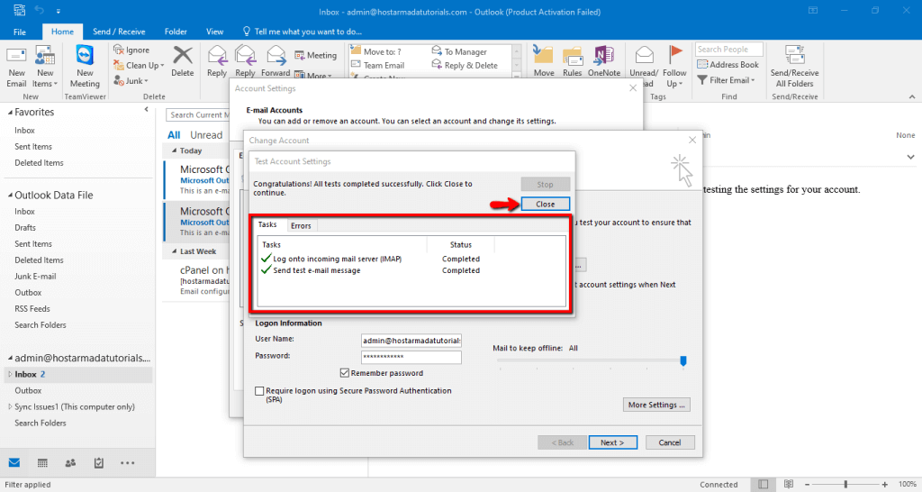Click Next in Change Account dialog
Image resolution: width=922 pixels, height=492 pixels.
pos(612,442)
